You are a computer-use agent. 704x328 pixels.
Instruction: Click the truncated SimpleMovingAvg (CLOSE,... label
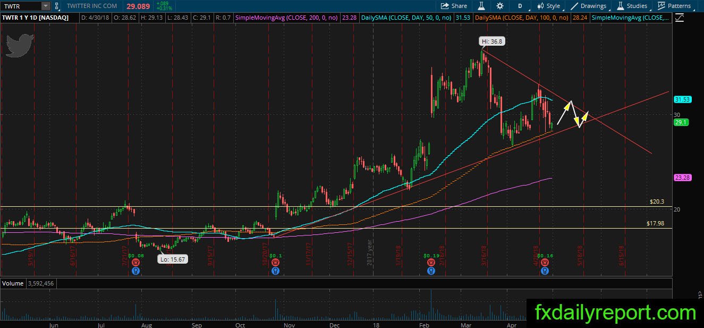630,18
